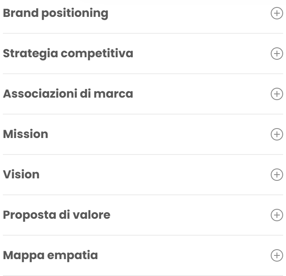
Task: Open the Mappa empatia section title
Action: [50, 255]
